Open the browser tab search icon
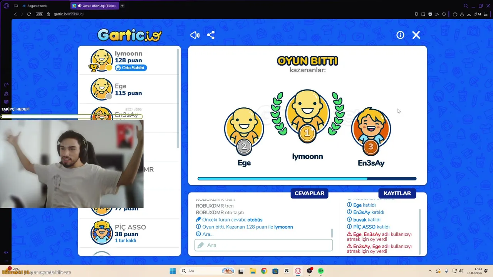This screenshot has height=277, width=493. (466, 6)
